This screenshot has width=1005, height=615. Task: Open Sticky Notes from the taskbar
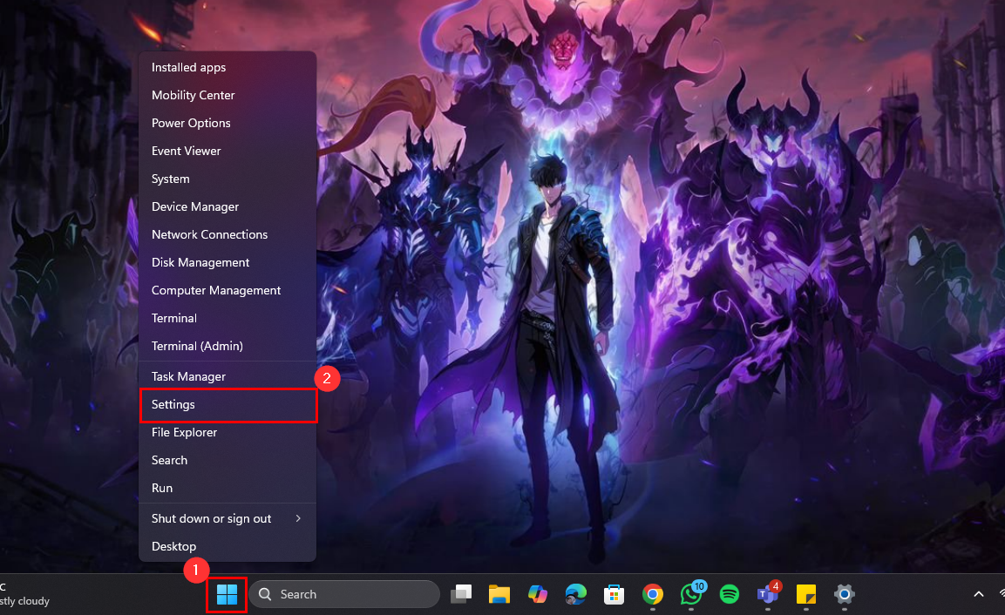click(805, 595)
